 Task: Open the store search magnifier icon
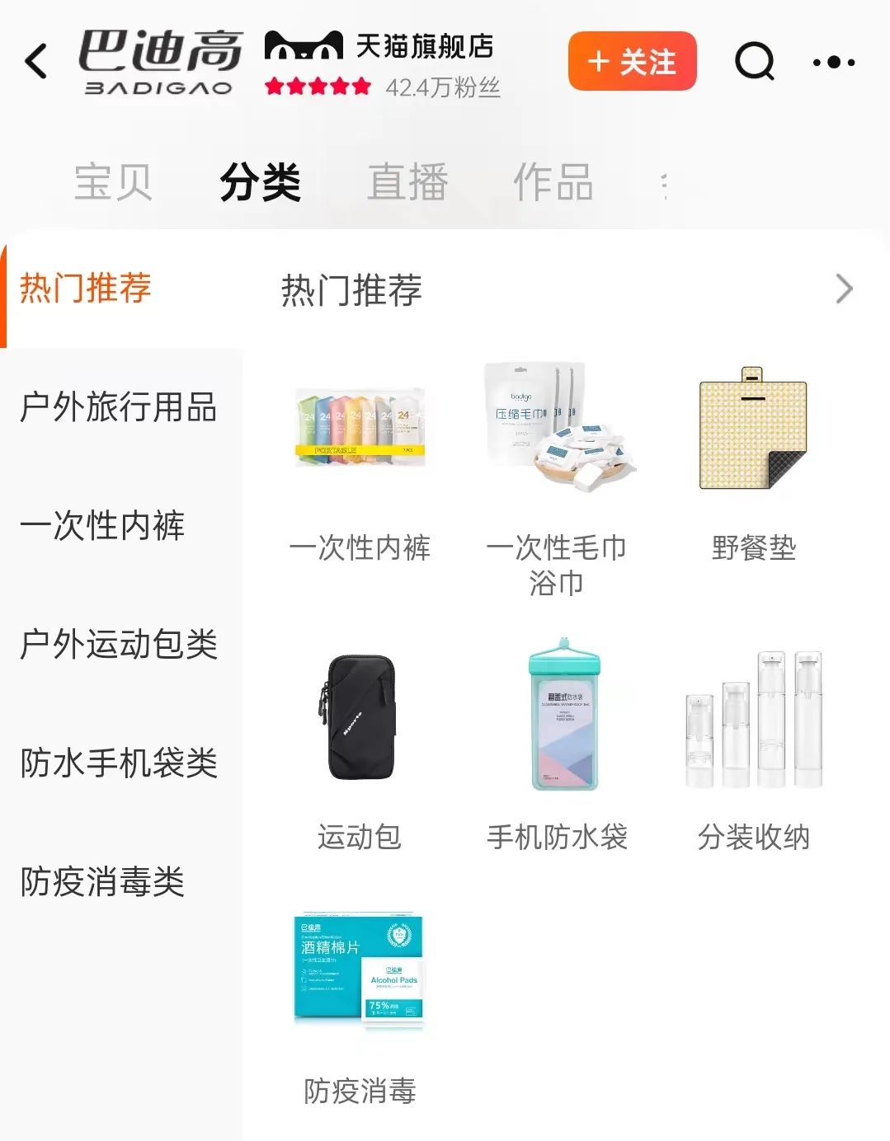755,61
